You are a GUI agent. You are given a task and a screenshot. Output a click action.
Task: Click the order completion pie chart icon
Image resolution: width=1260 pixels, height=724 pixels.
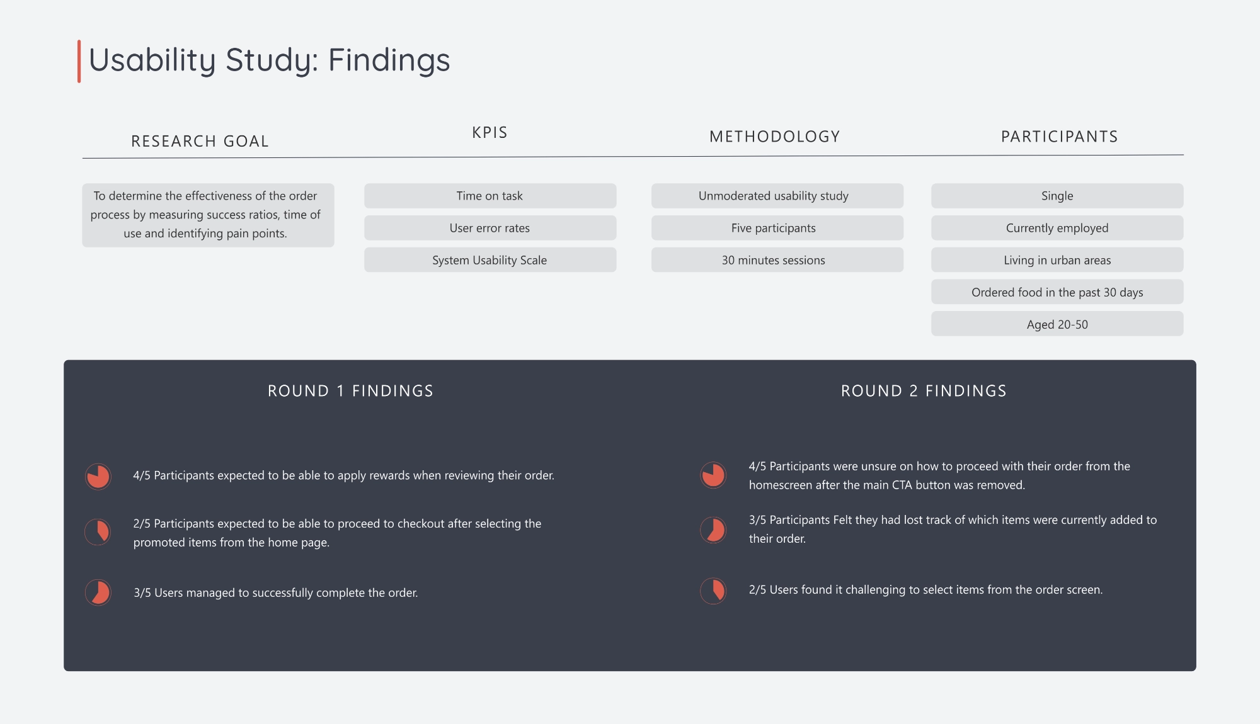click(98, 592)
